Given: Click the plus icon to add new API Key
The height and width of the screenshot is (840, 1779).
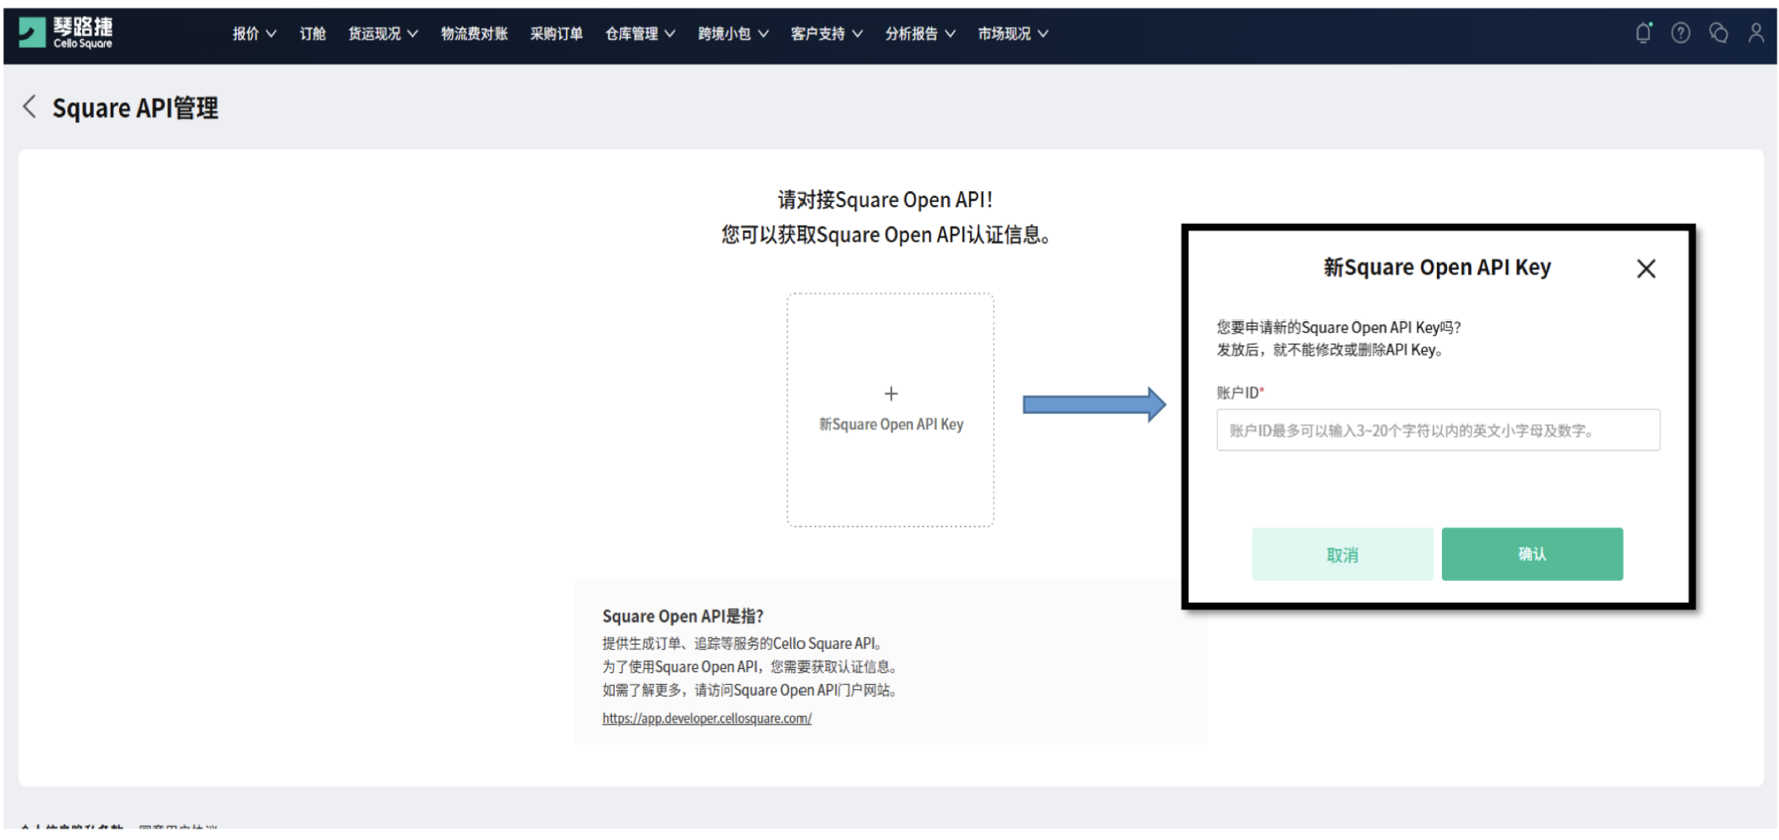Looking at the screenshot, I should (x=891, y=393).
